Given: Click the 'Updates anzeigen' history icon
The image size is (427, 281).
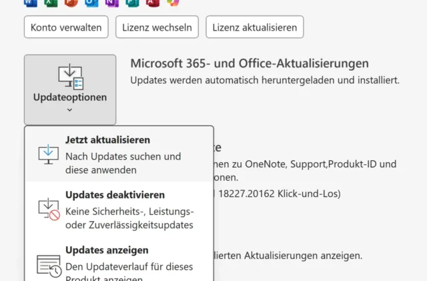Looking at the screenshot, I should (48, 264).
